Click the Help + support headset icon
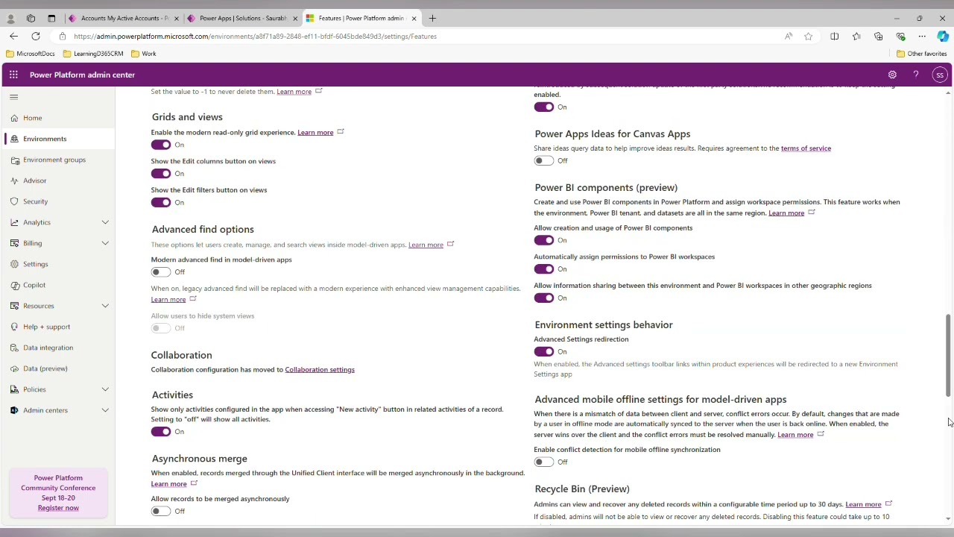 [14, 327]
